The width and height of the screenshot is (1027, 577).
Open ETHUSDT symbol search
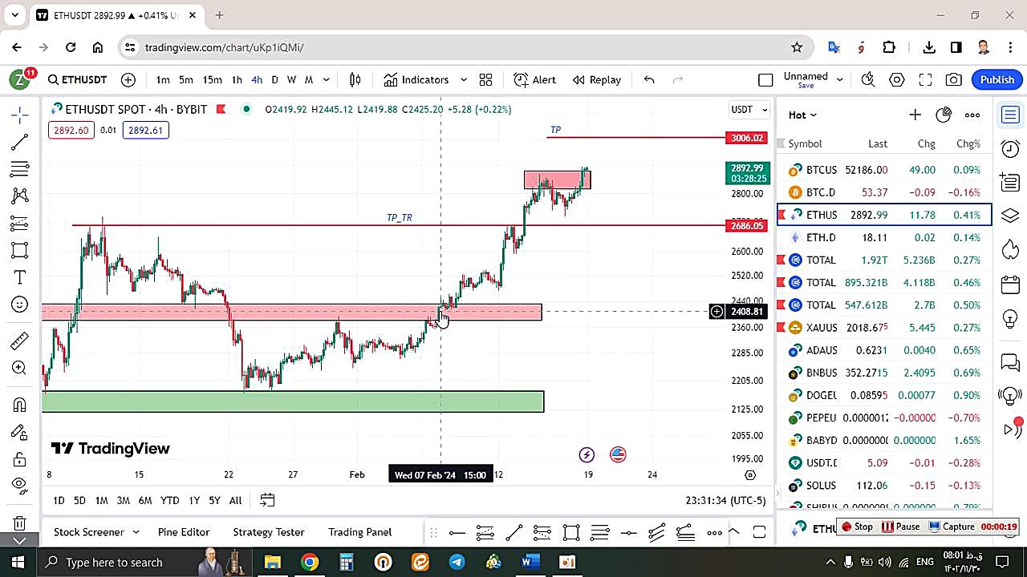77,79
